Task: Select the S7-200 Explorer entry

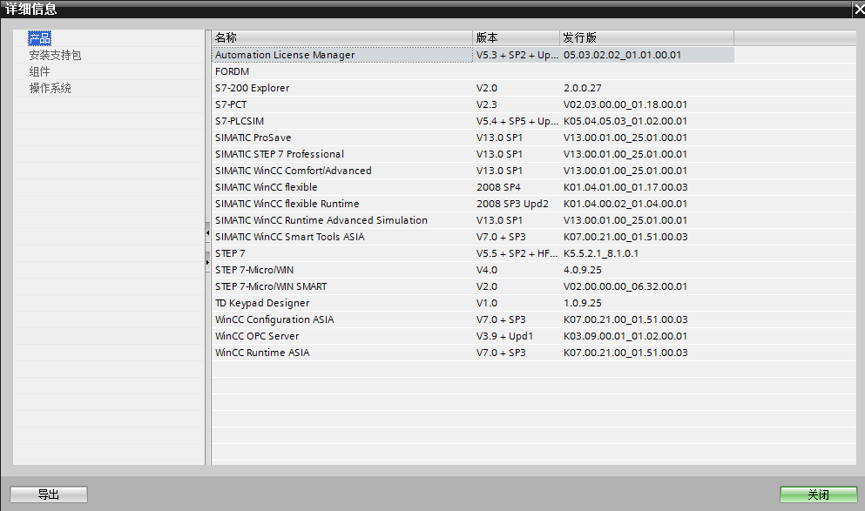Action: pos(252,88)
